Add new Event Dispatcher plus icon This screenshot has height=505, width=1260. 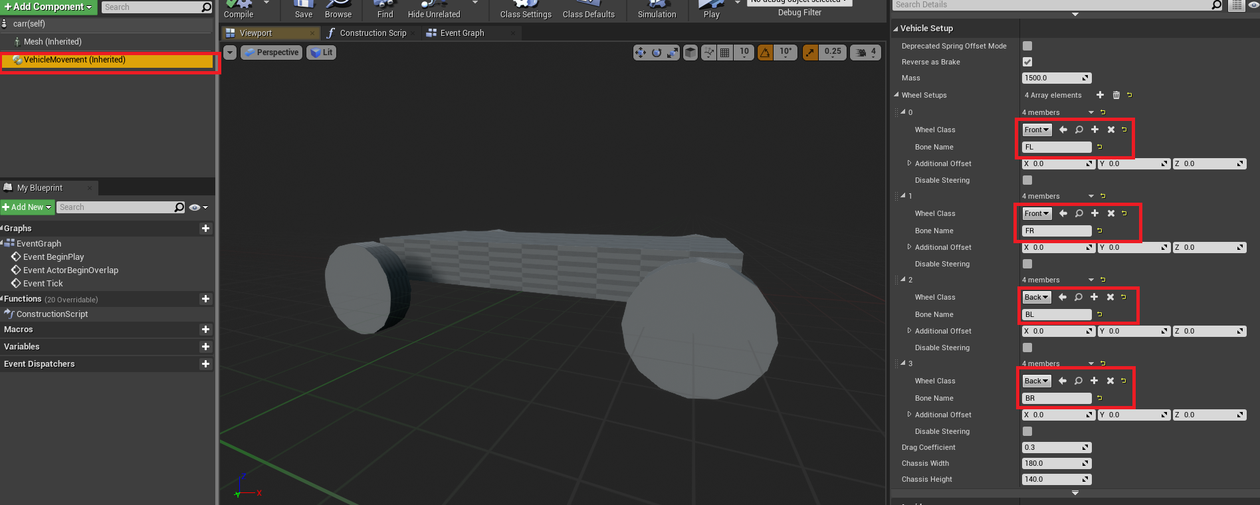(206, 364)
